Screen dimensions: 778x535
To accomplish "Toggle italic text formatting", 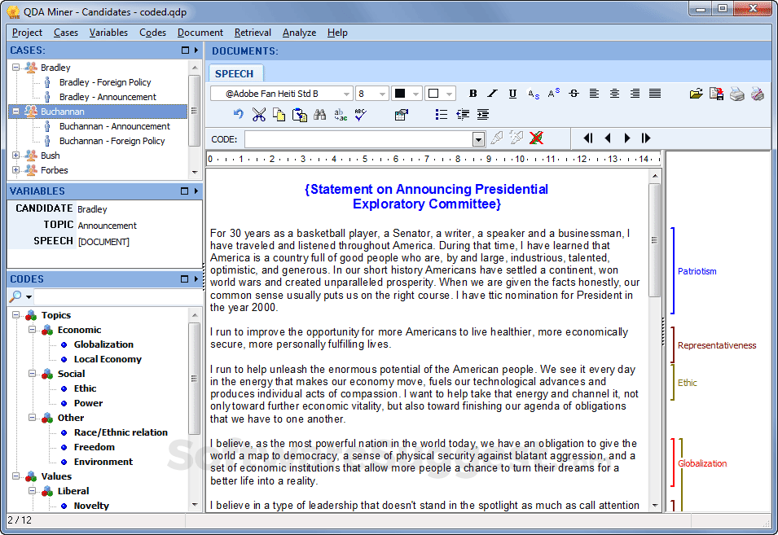I will (493, 94).
